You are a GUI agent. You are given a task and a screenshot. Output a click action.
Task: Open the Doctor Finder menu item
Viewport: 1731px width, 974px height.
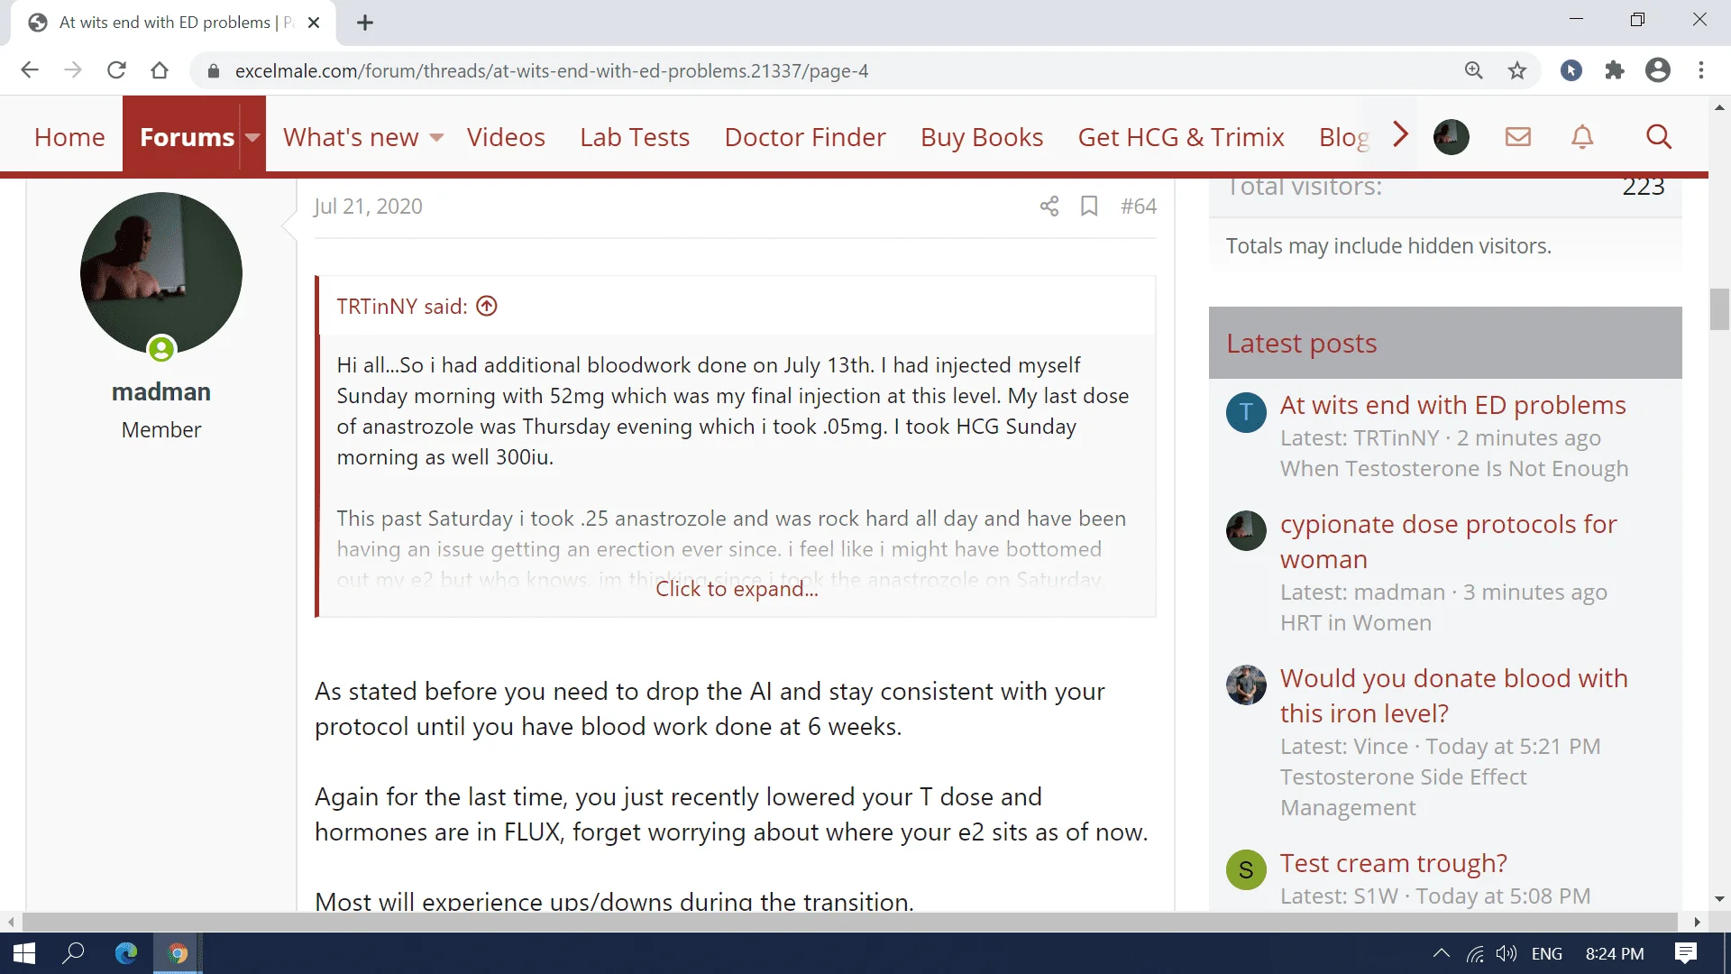point(805,137)
